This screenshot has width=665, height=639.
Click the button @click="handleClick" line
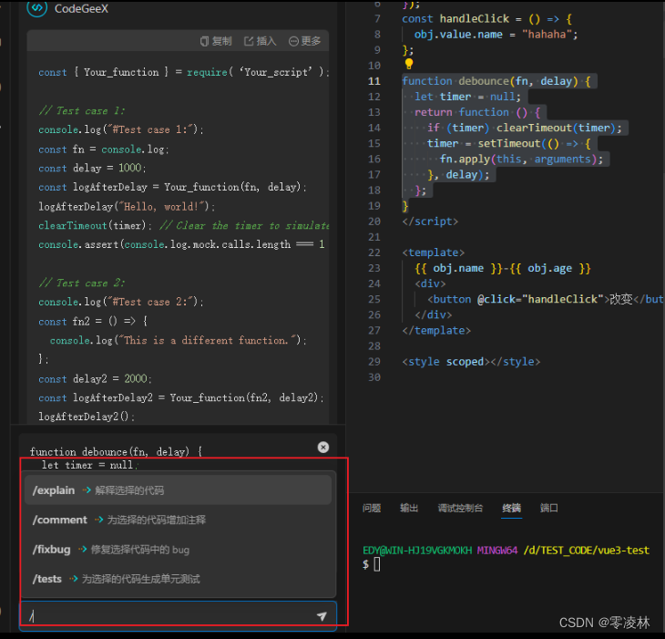coord(545,299)
